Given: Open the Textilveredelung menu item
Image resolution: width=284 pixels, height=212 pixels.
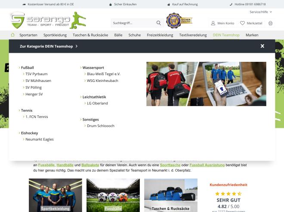Looking at the screenshot, I should point(193,35).
